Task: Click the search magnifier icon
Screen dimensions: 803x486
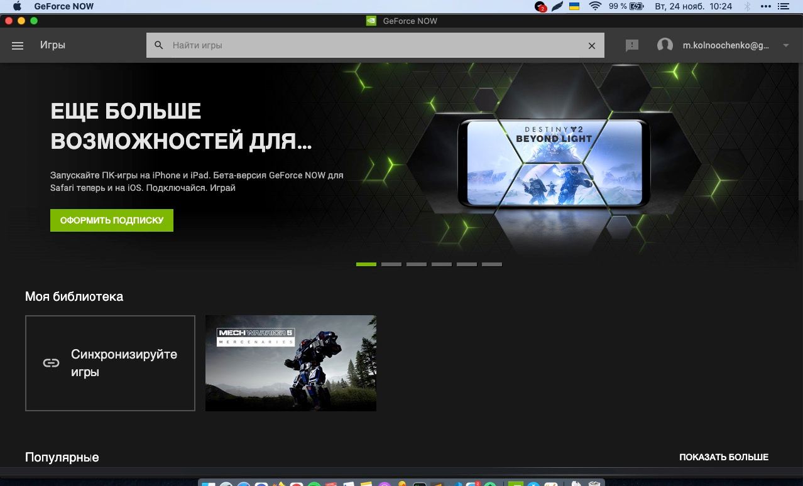Action: [159, 45]
